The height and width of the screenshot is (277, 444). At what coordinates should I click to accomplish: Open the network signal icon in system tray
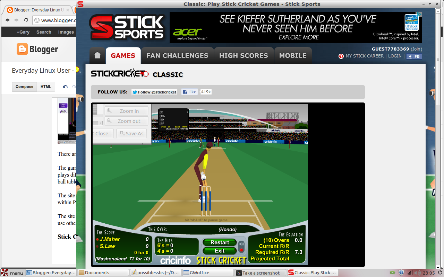pos(410,273)
